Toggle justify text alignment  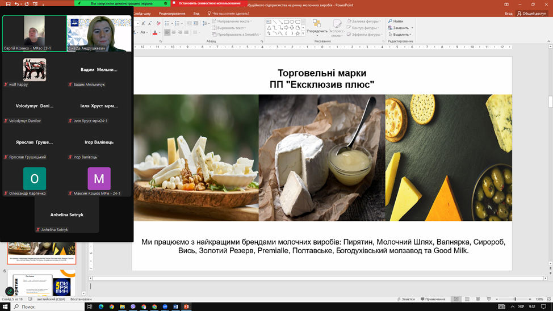[x=186, y=32]
